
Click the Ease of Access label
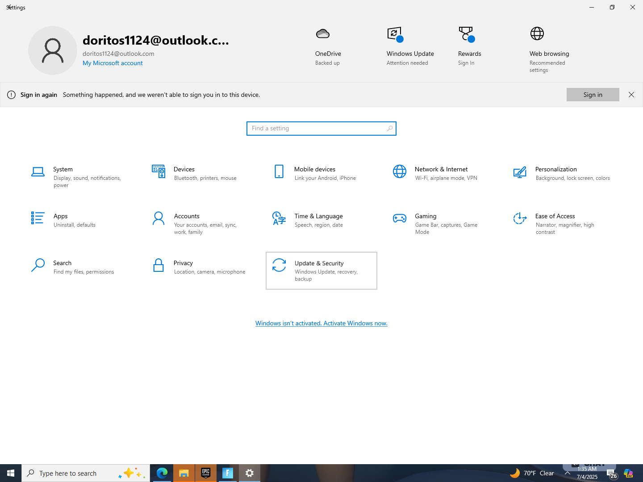[x=555, y=216]
